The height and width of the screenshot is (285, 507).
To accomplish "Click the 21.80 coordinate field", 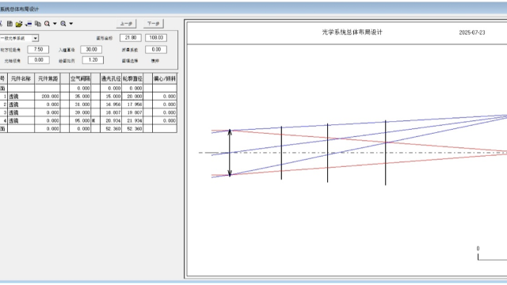I will 131,38.
